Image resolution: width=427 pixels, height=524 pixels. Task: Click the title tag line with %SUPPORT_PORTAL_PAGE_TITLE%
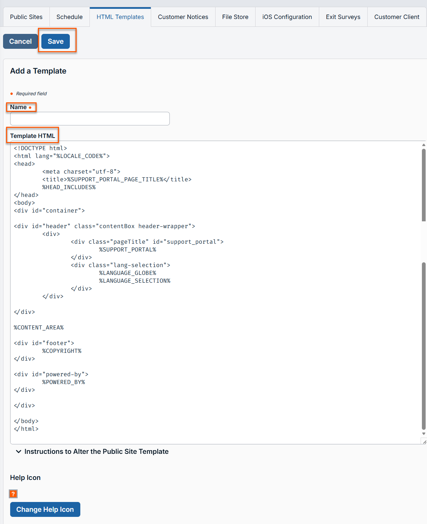[117, 179]
